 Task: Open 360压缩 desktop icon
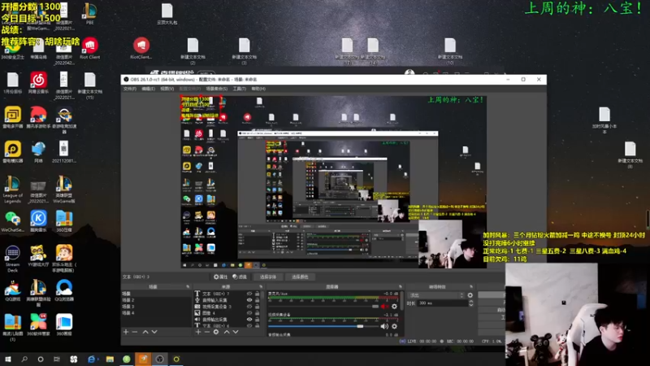click(x=64, y=221)
